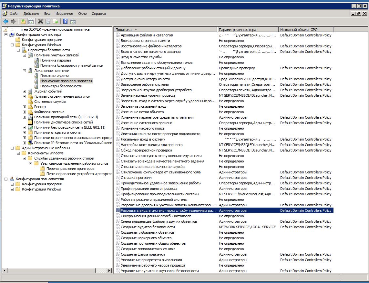Open Properties toolbar icon
The width and height of the screenshot is (369, 283).
48,21
